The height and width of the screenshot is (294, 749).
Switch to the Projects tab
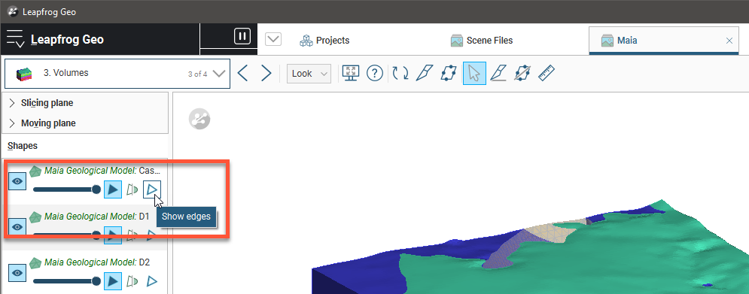[325, 41]
